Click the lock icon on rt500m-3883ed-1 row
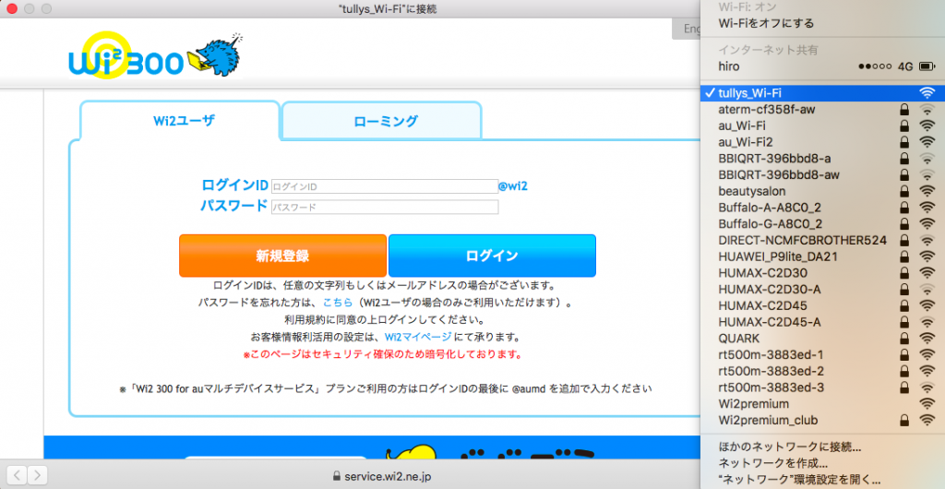Viewport: 945px width, 489px height. click(x=904, y=354)
